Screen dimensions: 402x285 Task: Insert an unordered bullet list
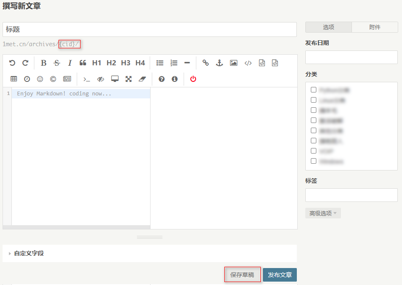(x=160, y=63)
